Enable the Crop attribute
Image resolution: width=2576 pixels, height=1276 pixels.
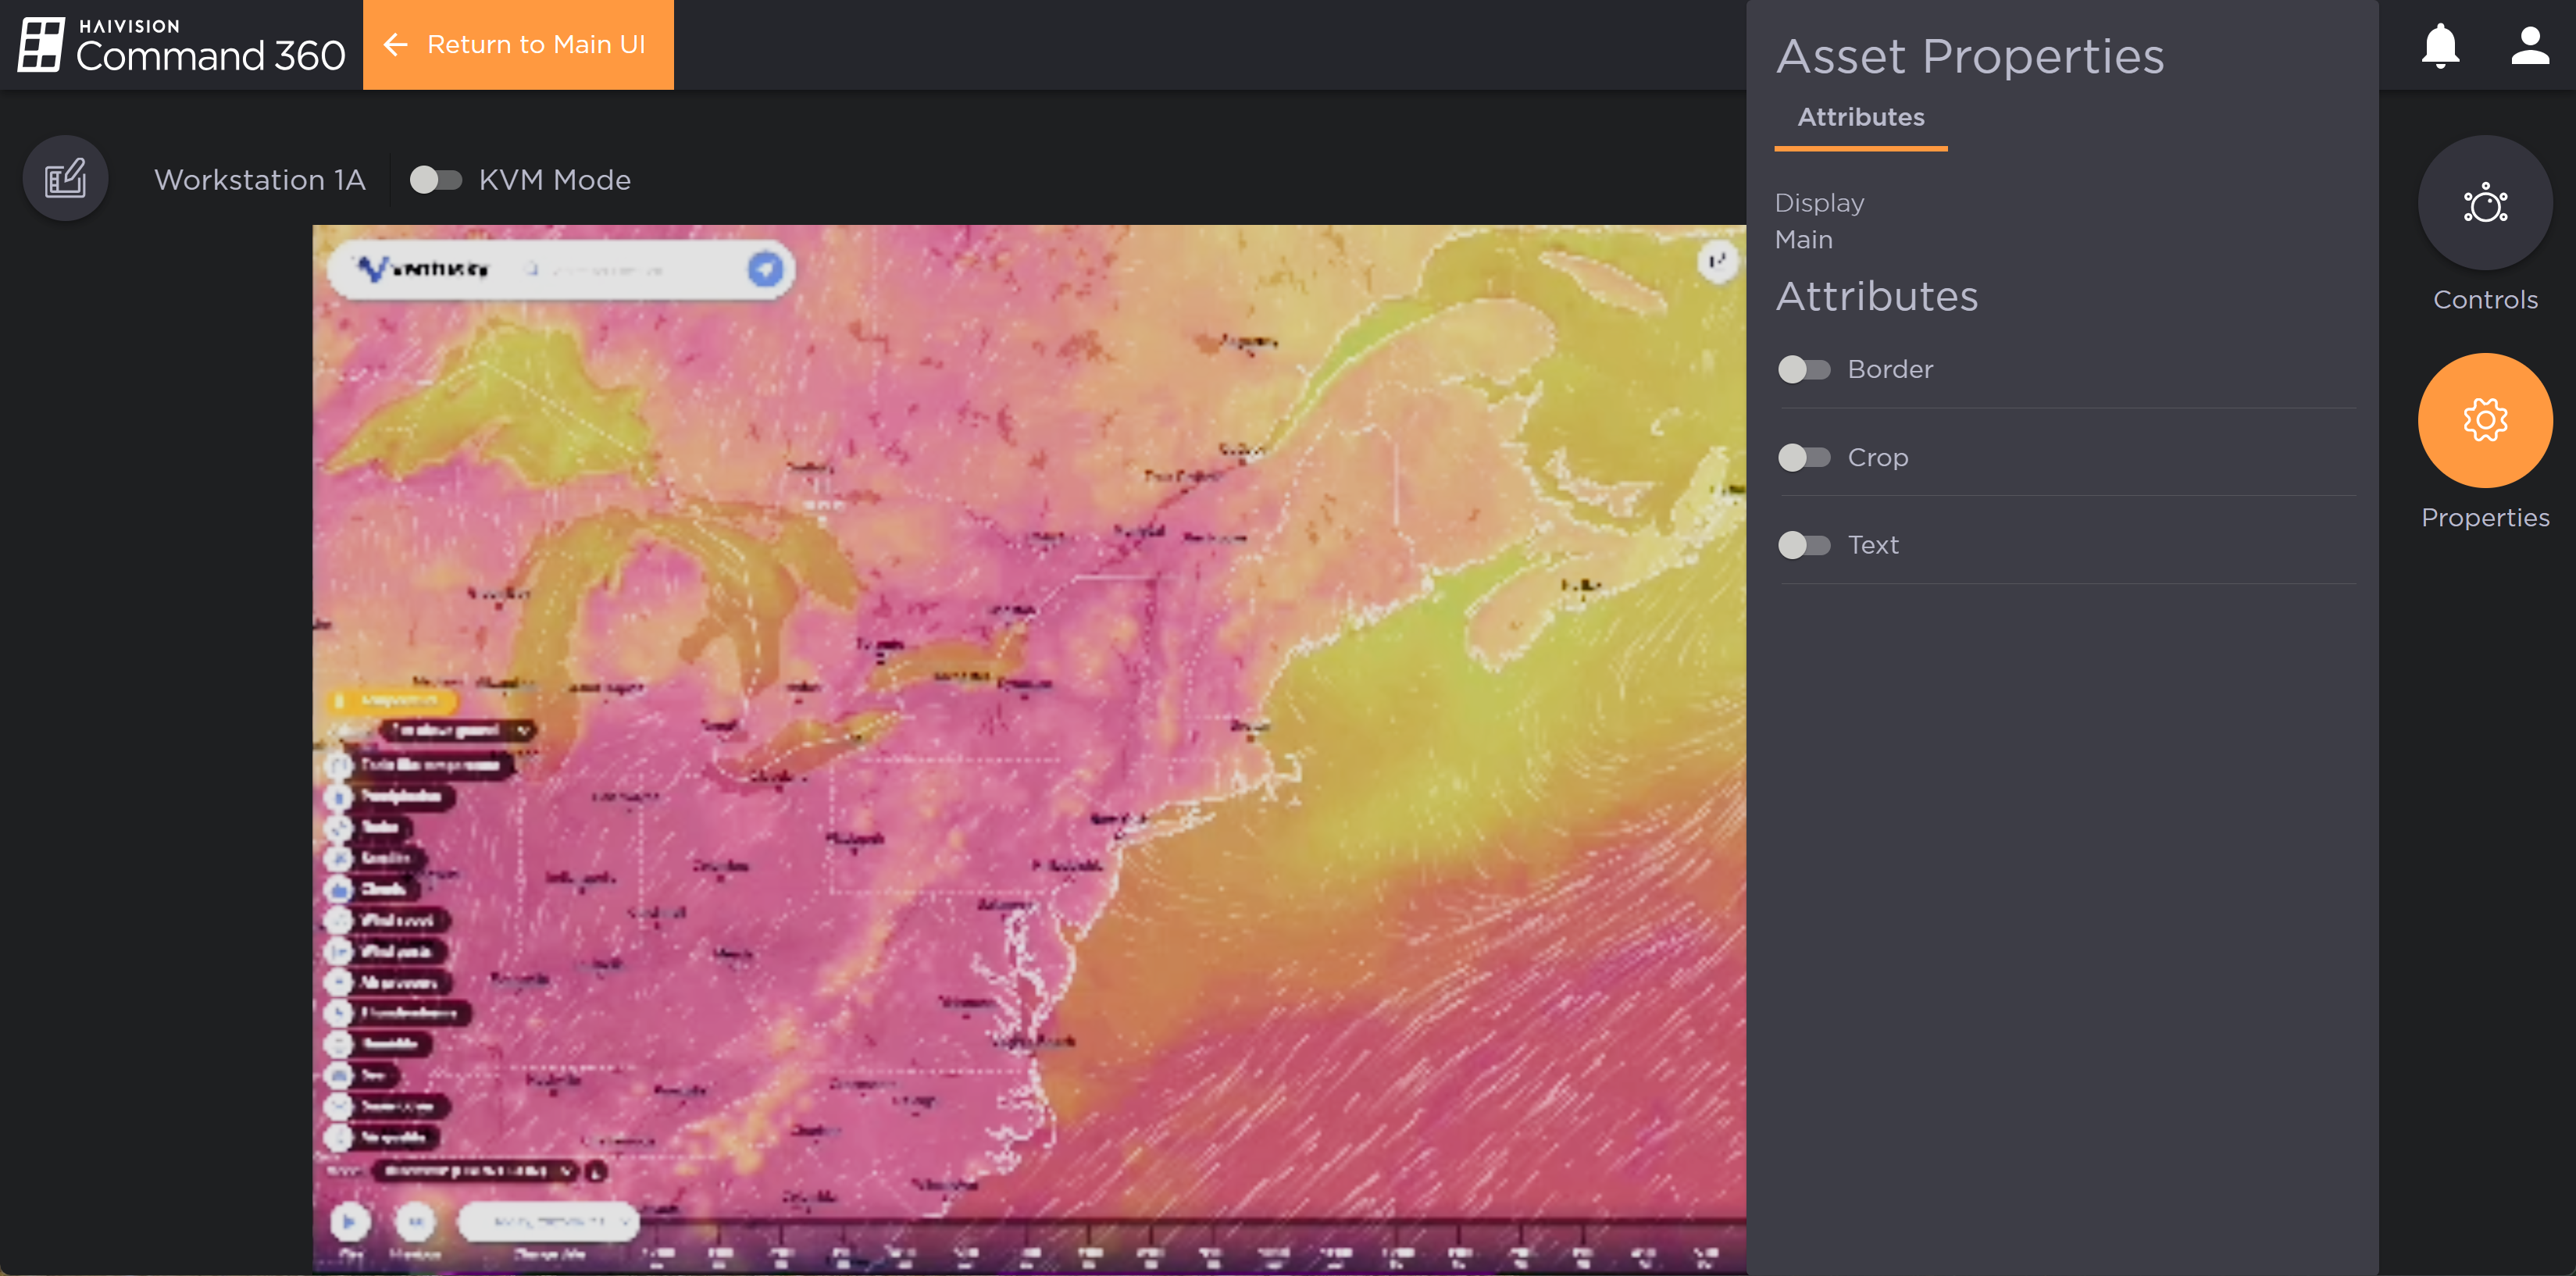point(1804,457)
